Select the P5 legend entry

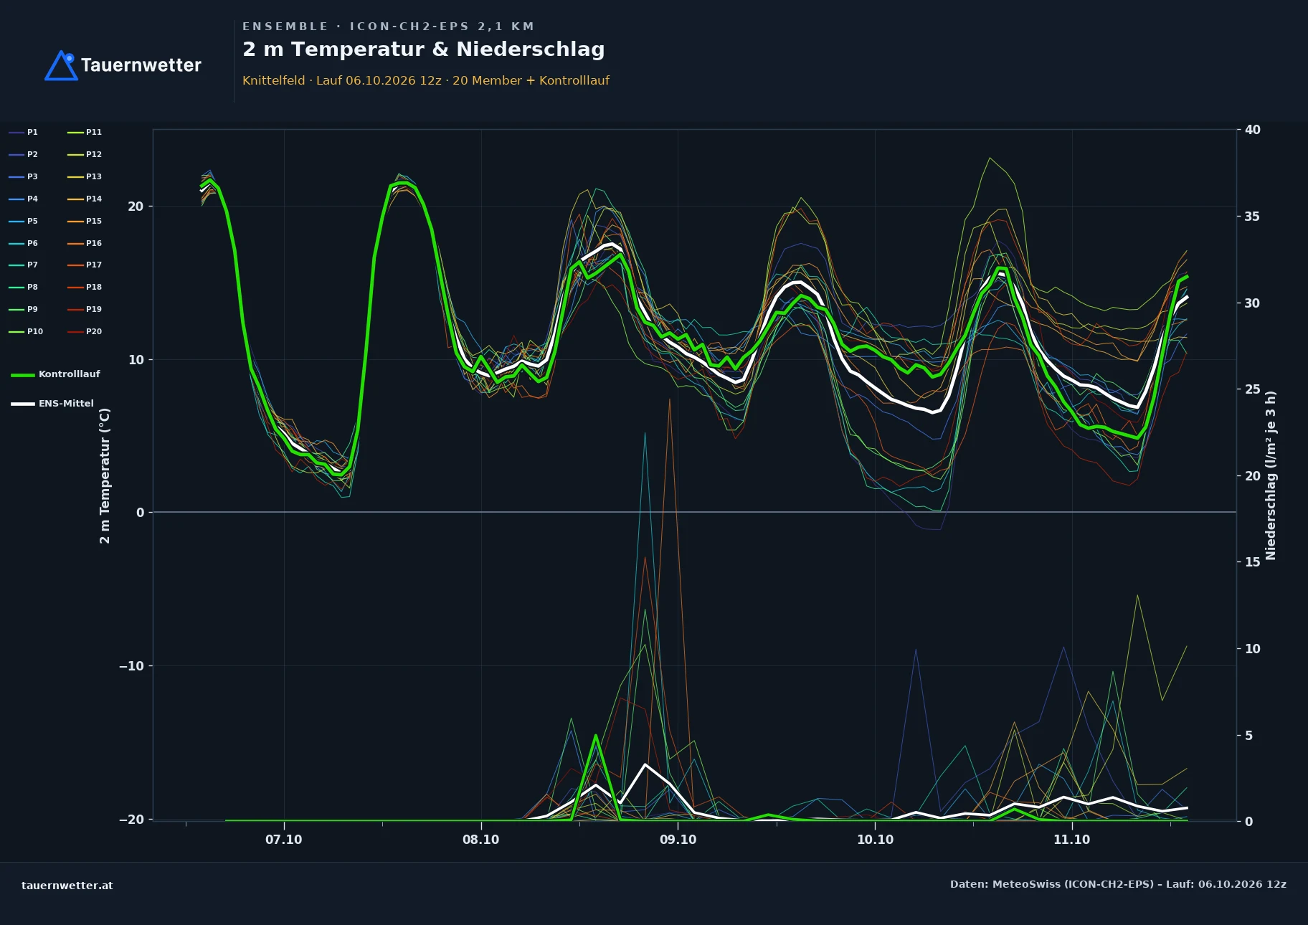[24, 222]
